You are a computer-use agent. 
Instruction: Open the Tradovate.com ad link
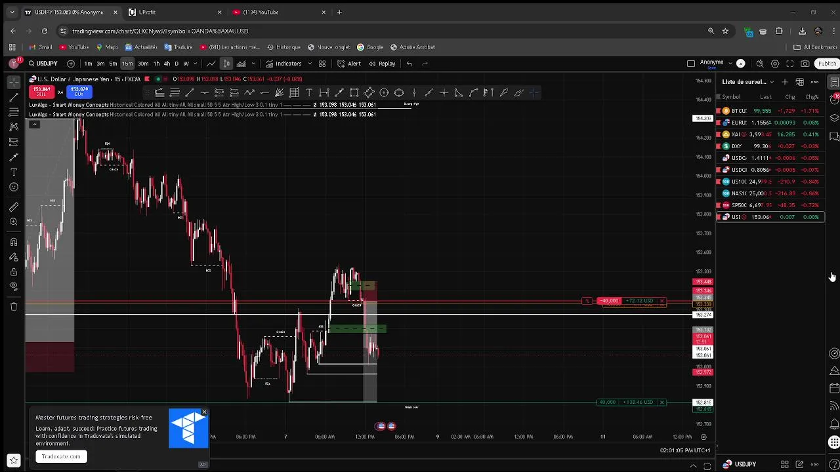click(x=61, y=456)
